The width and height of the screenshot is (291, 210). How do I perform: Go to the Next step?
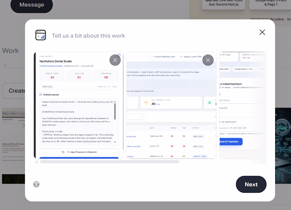click(x=251, y=184)
